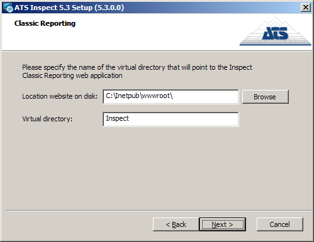Open the Browse folder dialog
This screenshot has height=242, width=314.
(x=266, y=97)
